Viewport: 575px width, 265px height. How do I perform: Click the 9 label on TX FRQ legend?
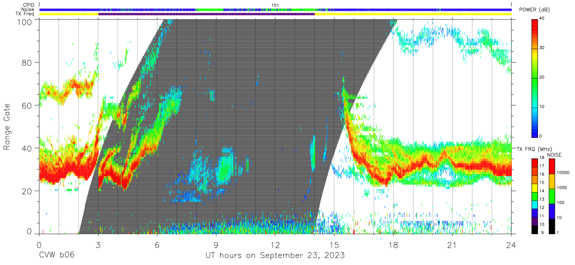coord(543,232)
